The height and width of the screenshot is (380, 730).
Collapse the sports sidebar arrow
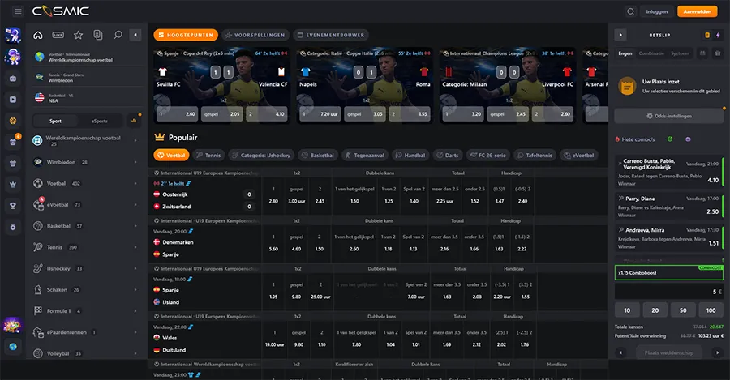pyautogui.click(x=135, y=35)
